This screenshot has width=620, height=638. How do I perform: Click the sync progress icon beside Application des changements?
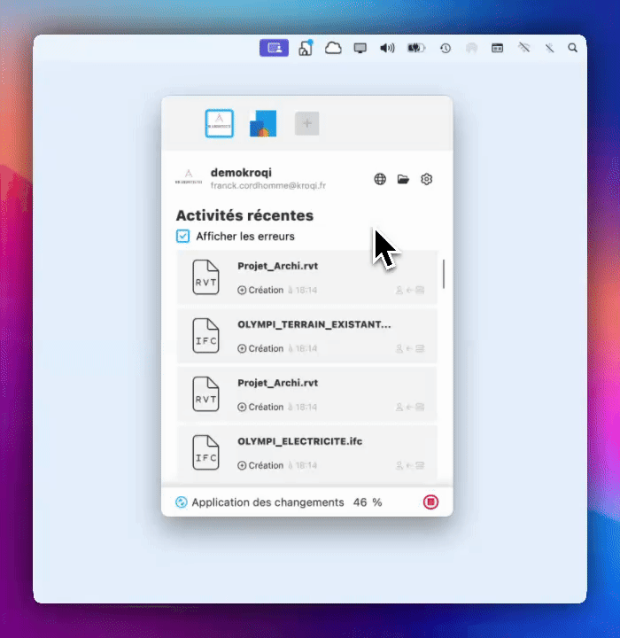[x=182, y=502]
